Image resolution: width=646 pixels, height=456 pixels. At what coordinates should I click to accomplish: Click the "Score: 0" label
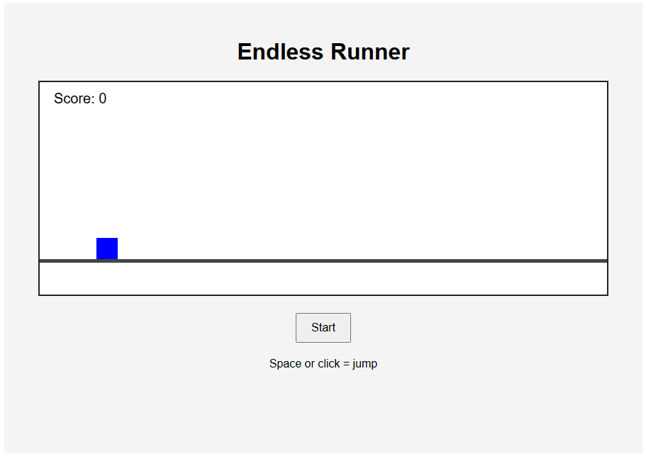coord(80,98)
